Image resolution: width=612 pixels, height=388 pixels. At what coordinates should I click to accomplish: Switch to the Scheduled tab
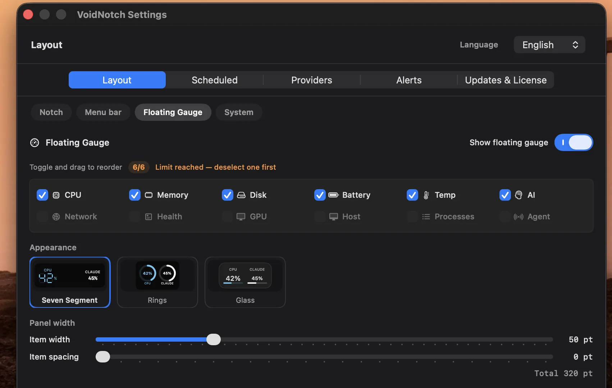tap(215, 80)
